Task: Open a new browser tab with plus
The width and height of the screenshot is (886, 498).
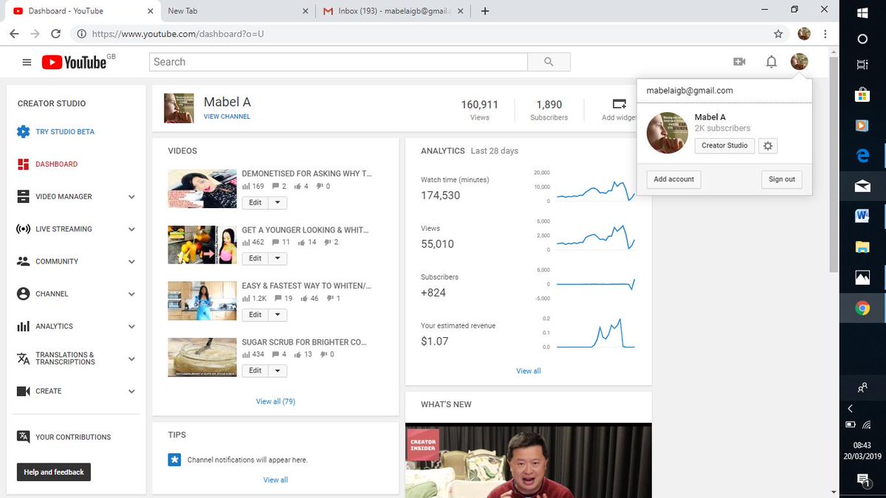Action: coord(485,11)
